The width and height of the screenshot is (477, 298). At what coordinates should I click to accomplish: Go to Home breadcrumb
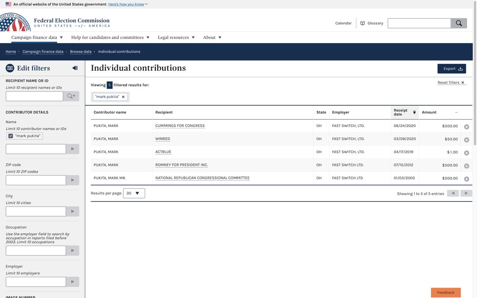point(11,52)
